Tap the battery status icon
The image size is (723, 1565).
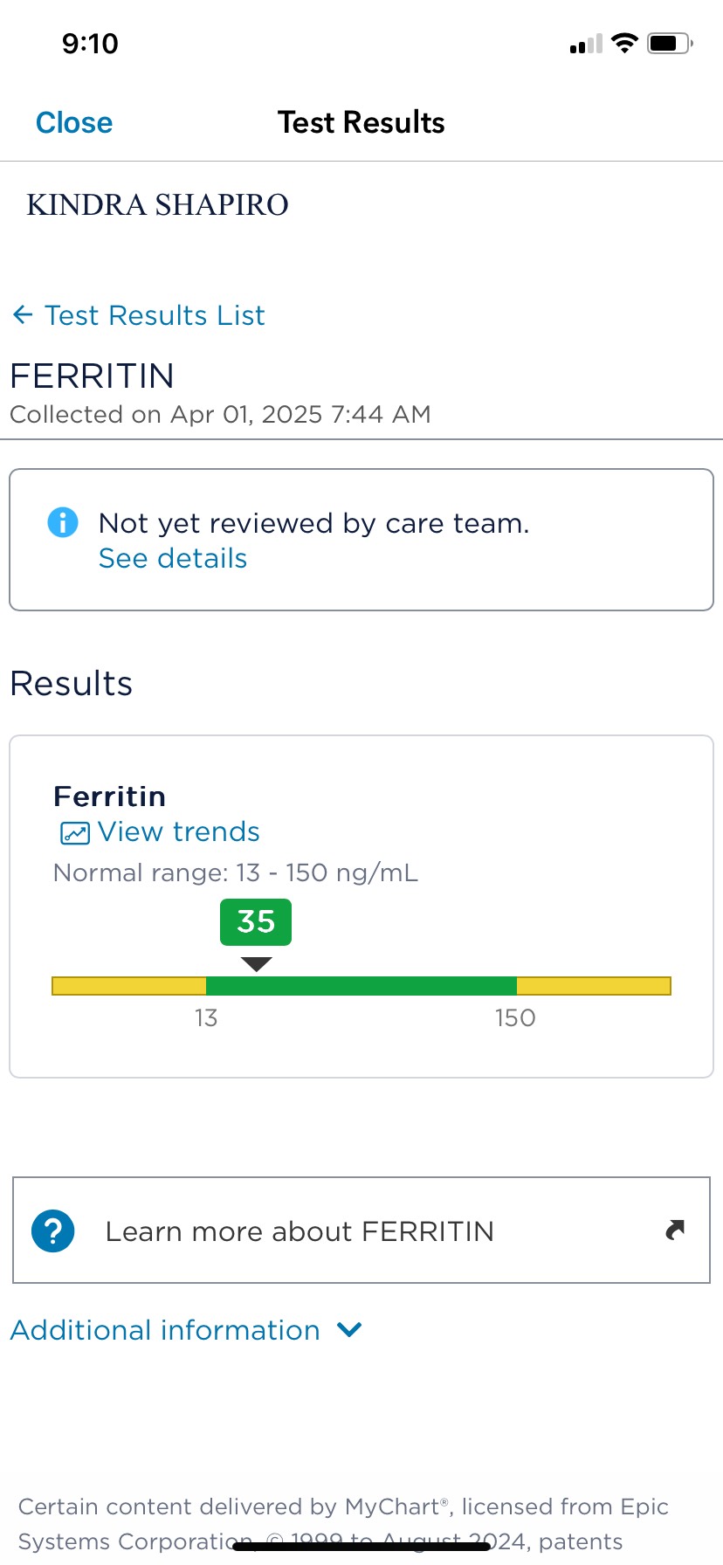click(x=670, y=44)
